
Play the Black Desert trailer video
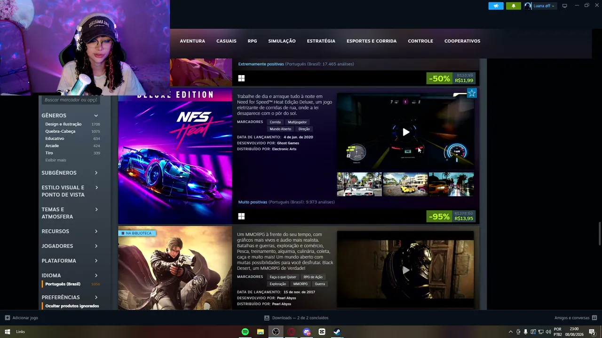[x=405, y=270]
